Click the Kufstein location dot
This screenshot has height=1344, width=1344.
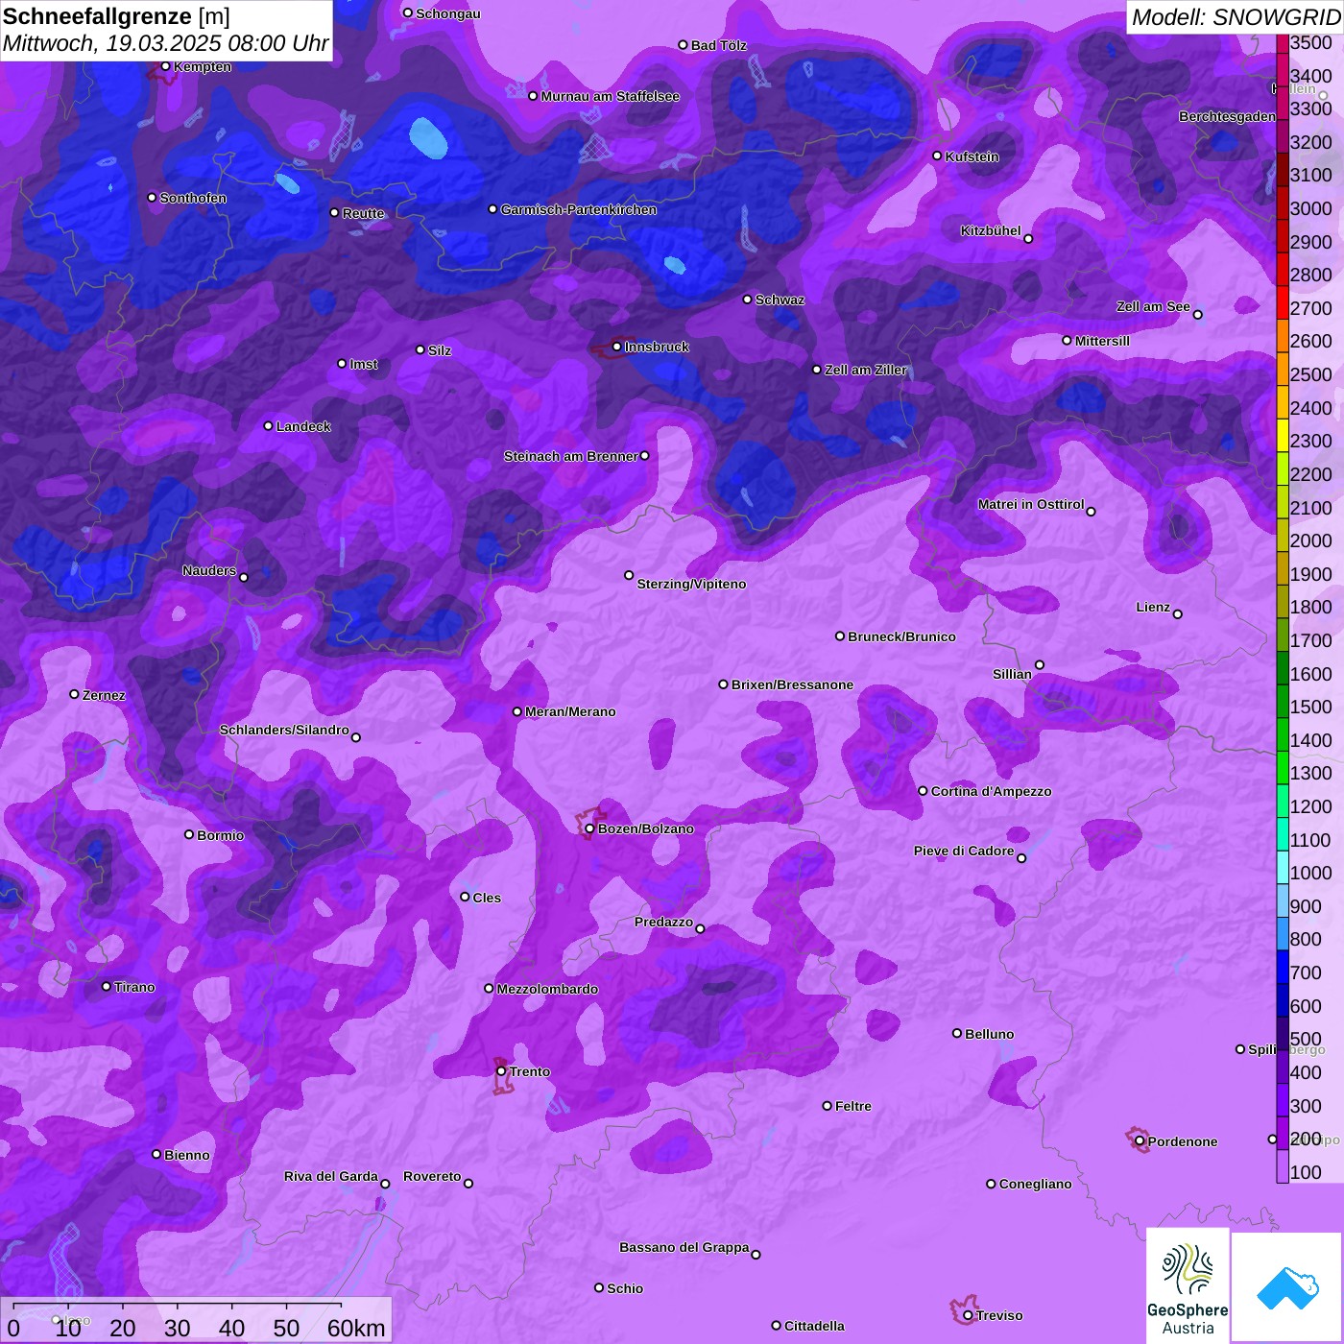pos(938,156)
